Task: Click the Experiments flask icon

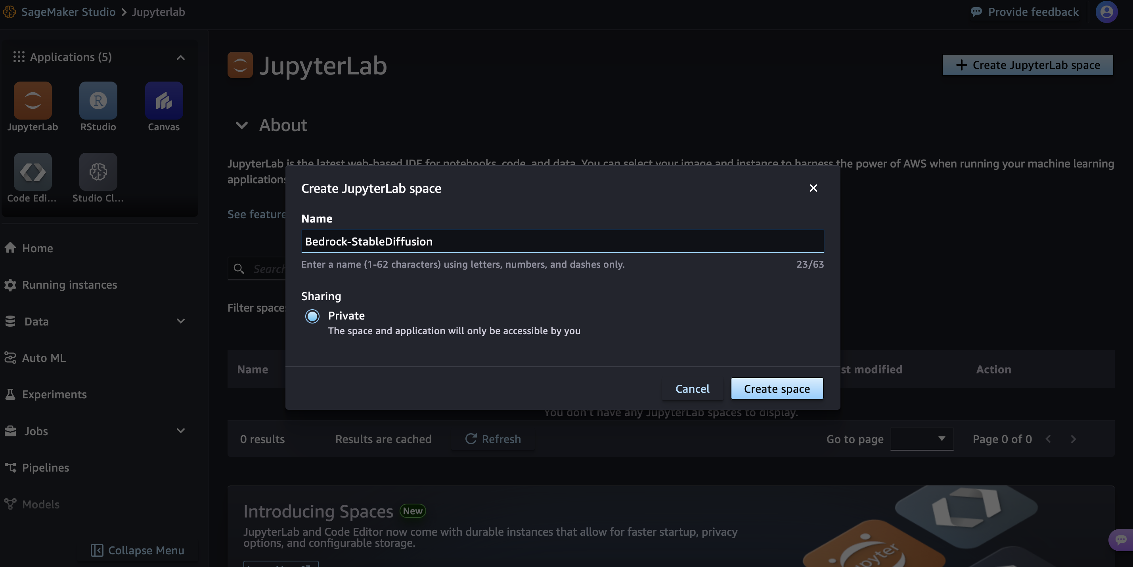Action: click(x=11, y=394)
